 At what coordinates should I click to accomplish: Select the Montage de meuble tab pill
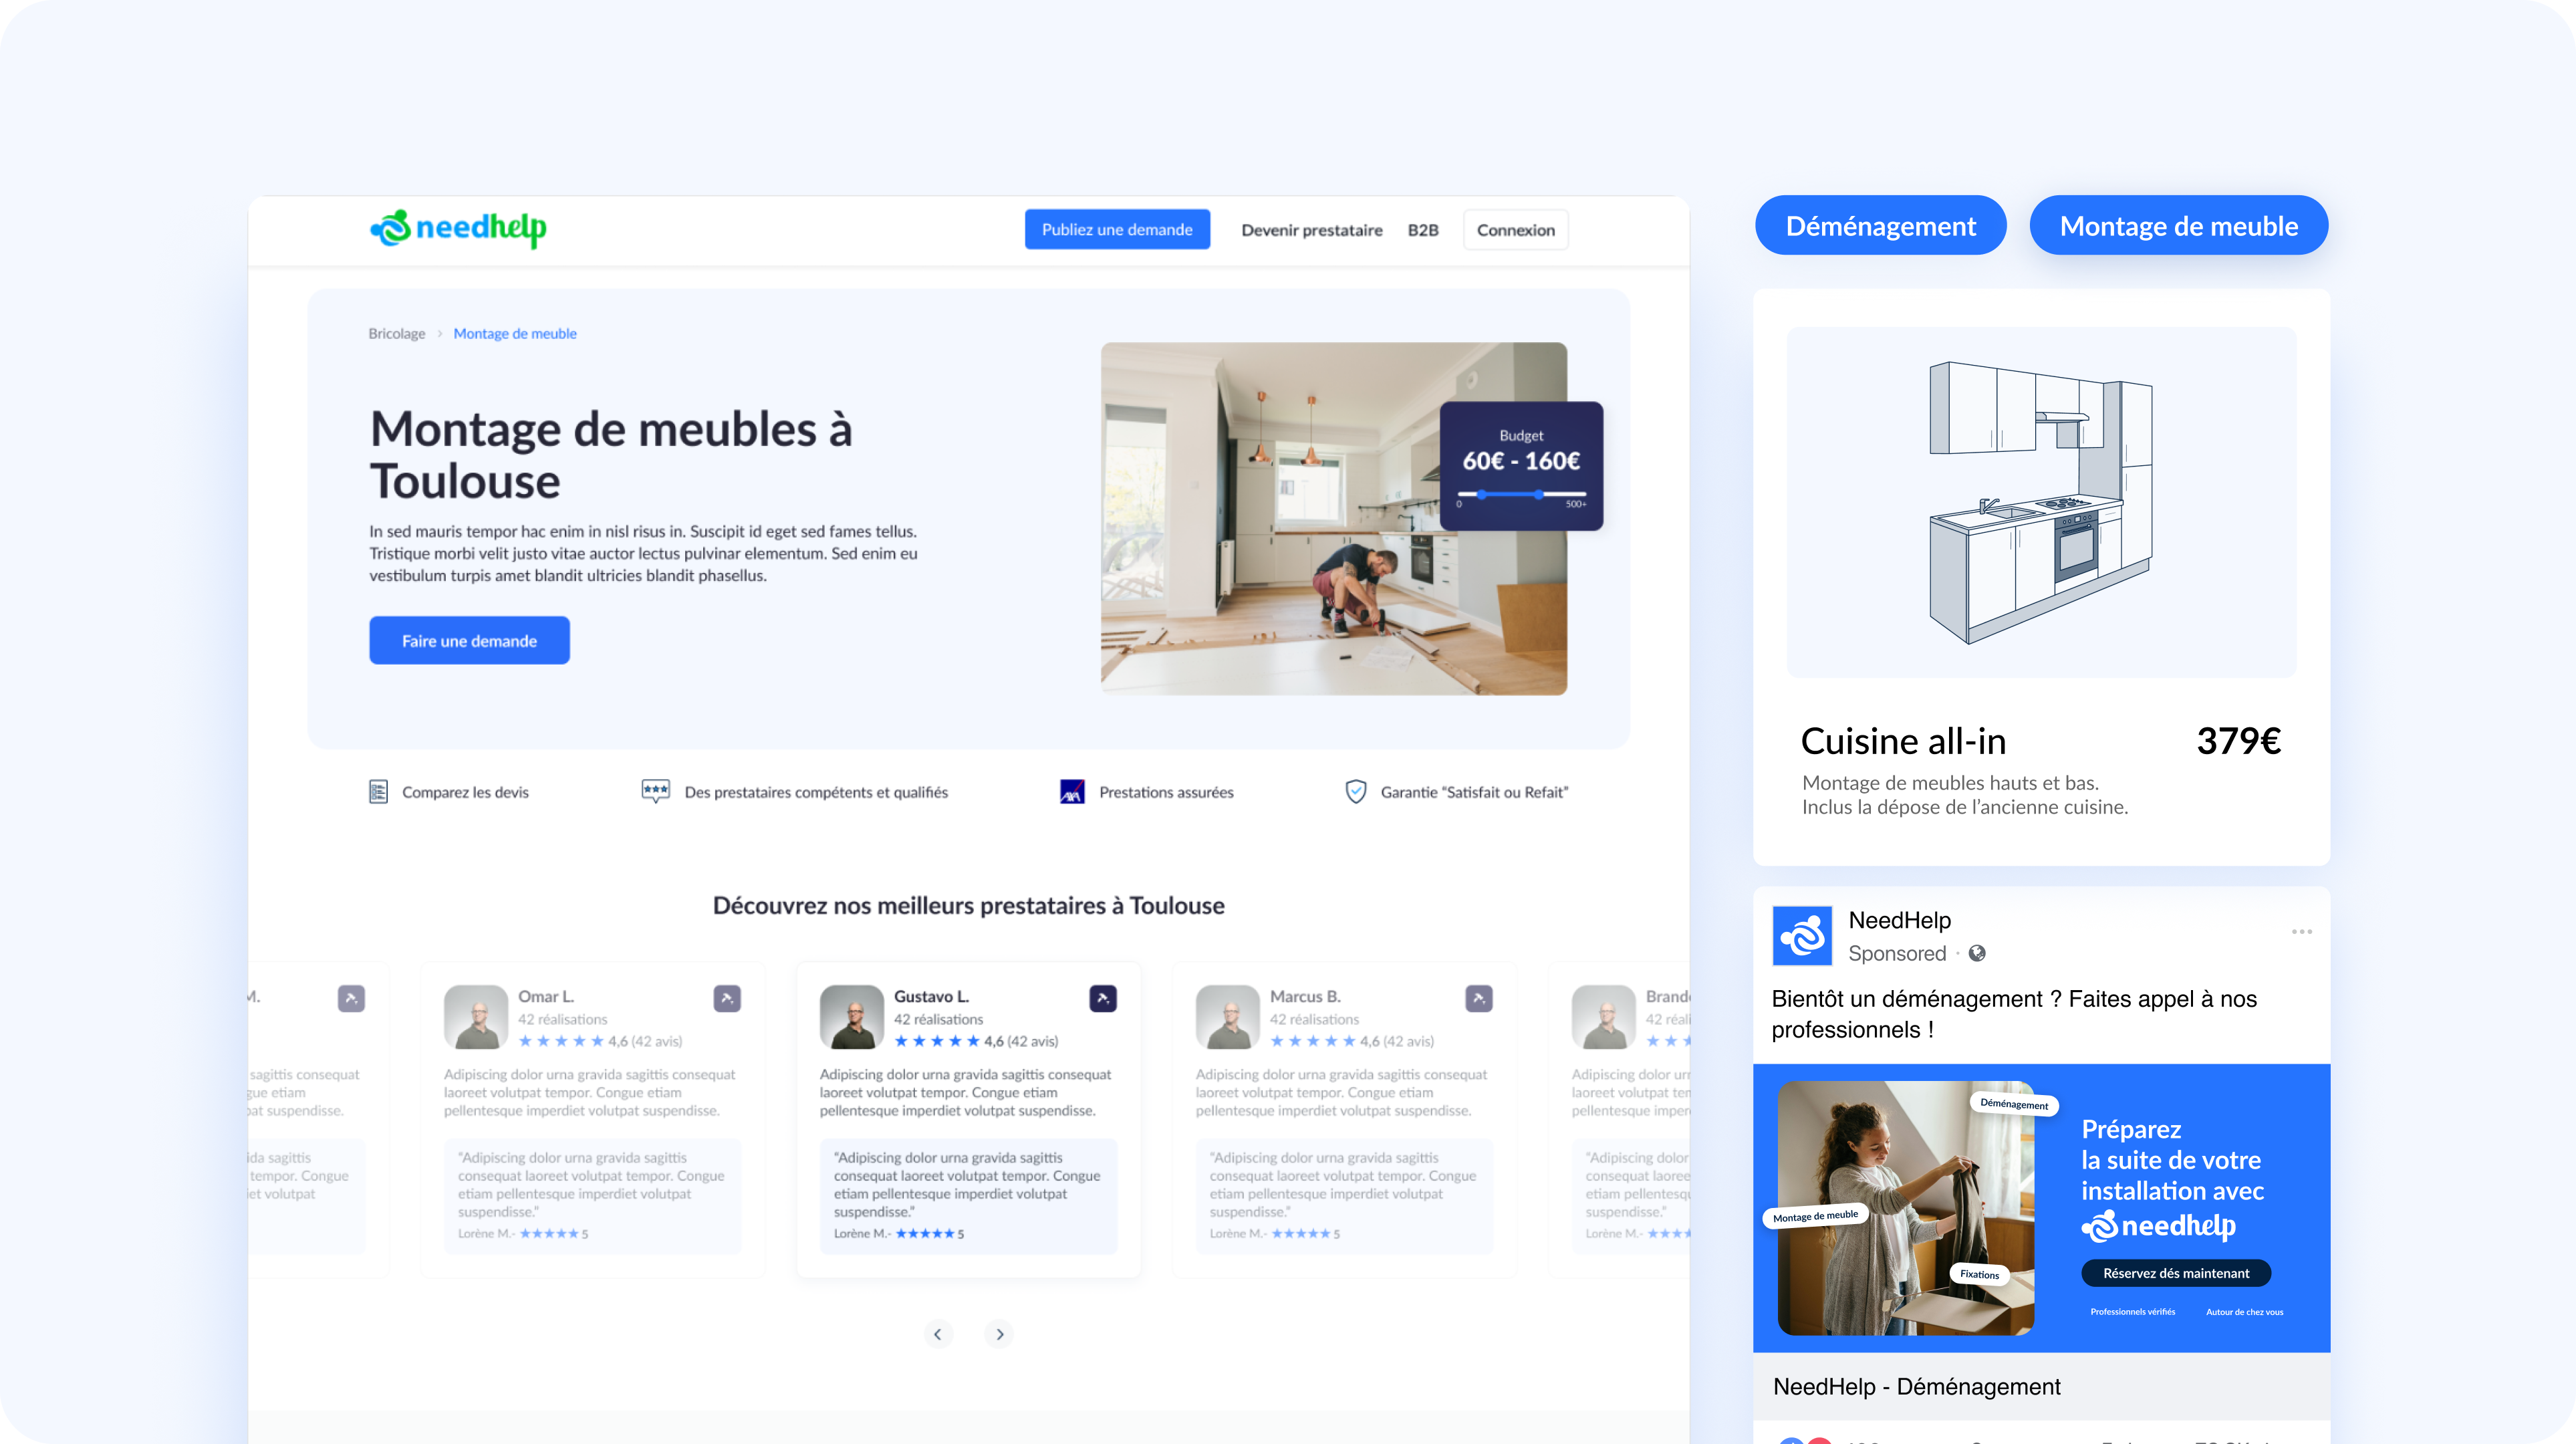pos(2178,226)
